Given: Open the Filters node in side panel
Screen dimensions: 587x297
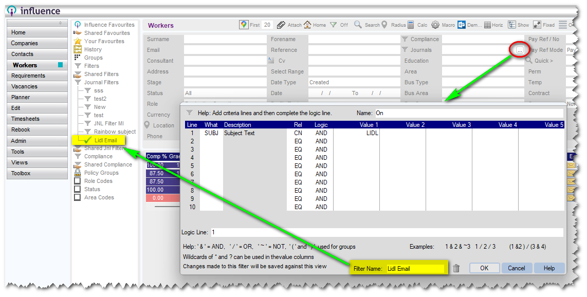Looking at the screenshot, I should click(x=91, y=66).
